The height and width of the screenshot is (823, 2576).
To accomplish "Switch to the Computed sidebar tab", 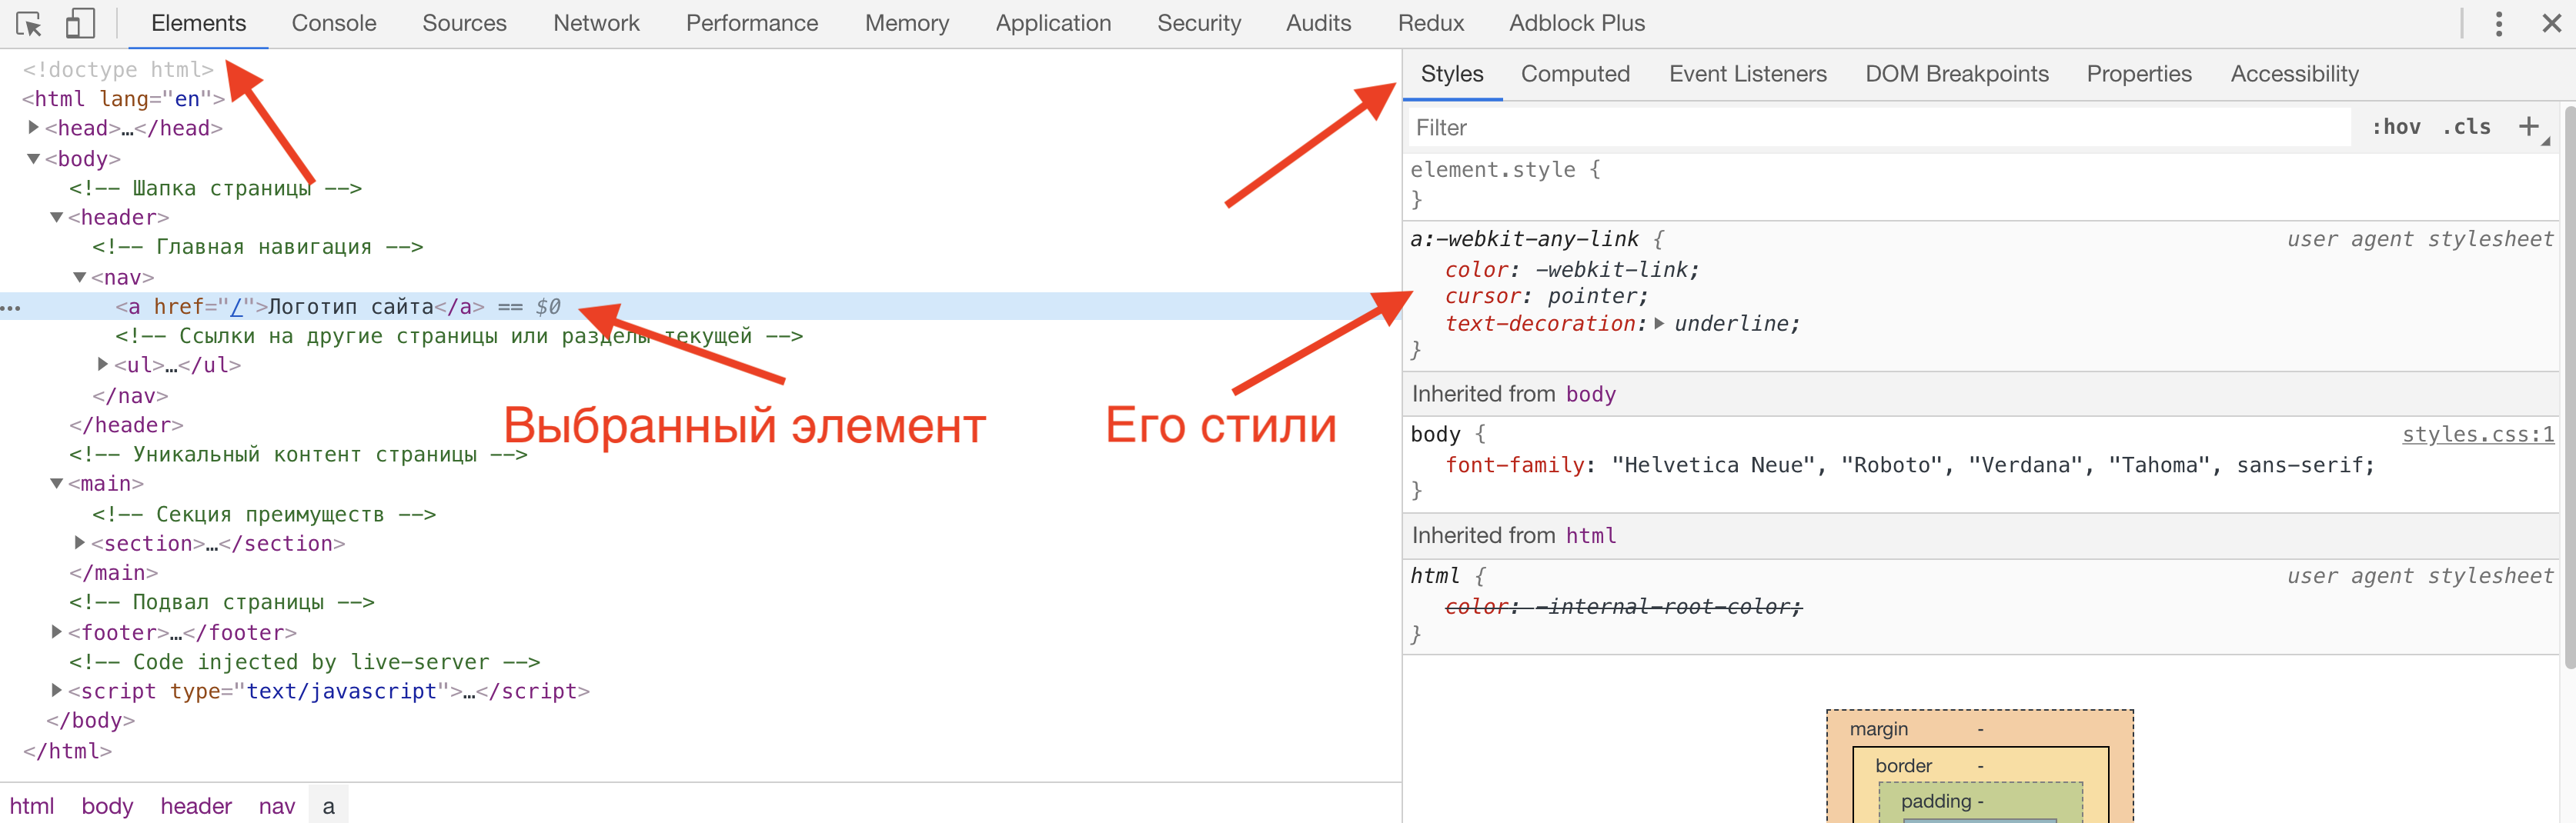I will [x=1575, y=74].
